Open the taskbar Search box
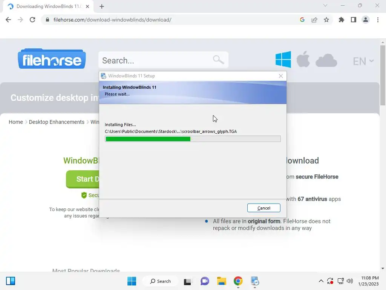386x290 pixels. click(x=161, y=281)
